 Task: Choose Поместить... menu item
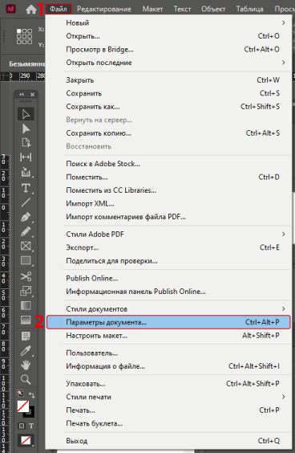[x=168, y=177]
